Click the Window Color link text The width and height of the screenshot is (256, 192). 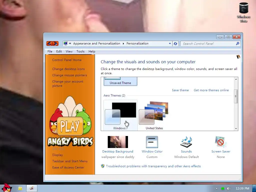[152, 151]
